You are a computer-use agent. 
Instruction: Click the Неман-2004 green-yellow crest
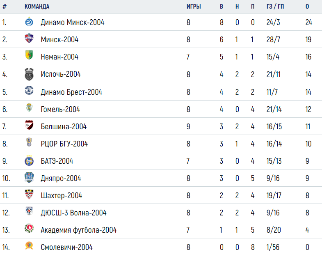point(29,55)
